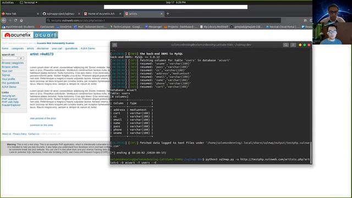Viewport: 352px width, 198px height.
Task: Open the gmejia8 GitHub bookmark
Action: [x=246, y=27]
